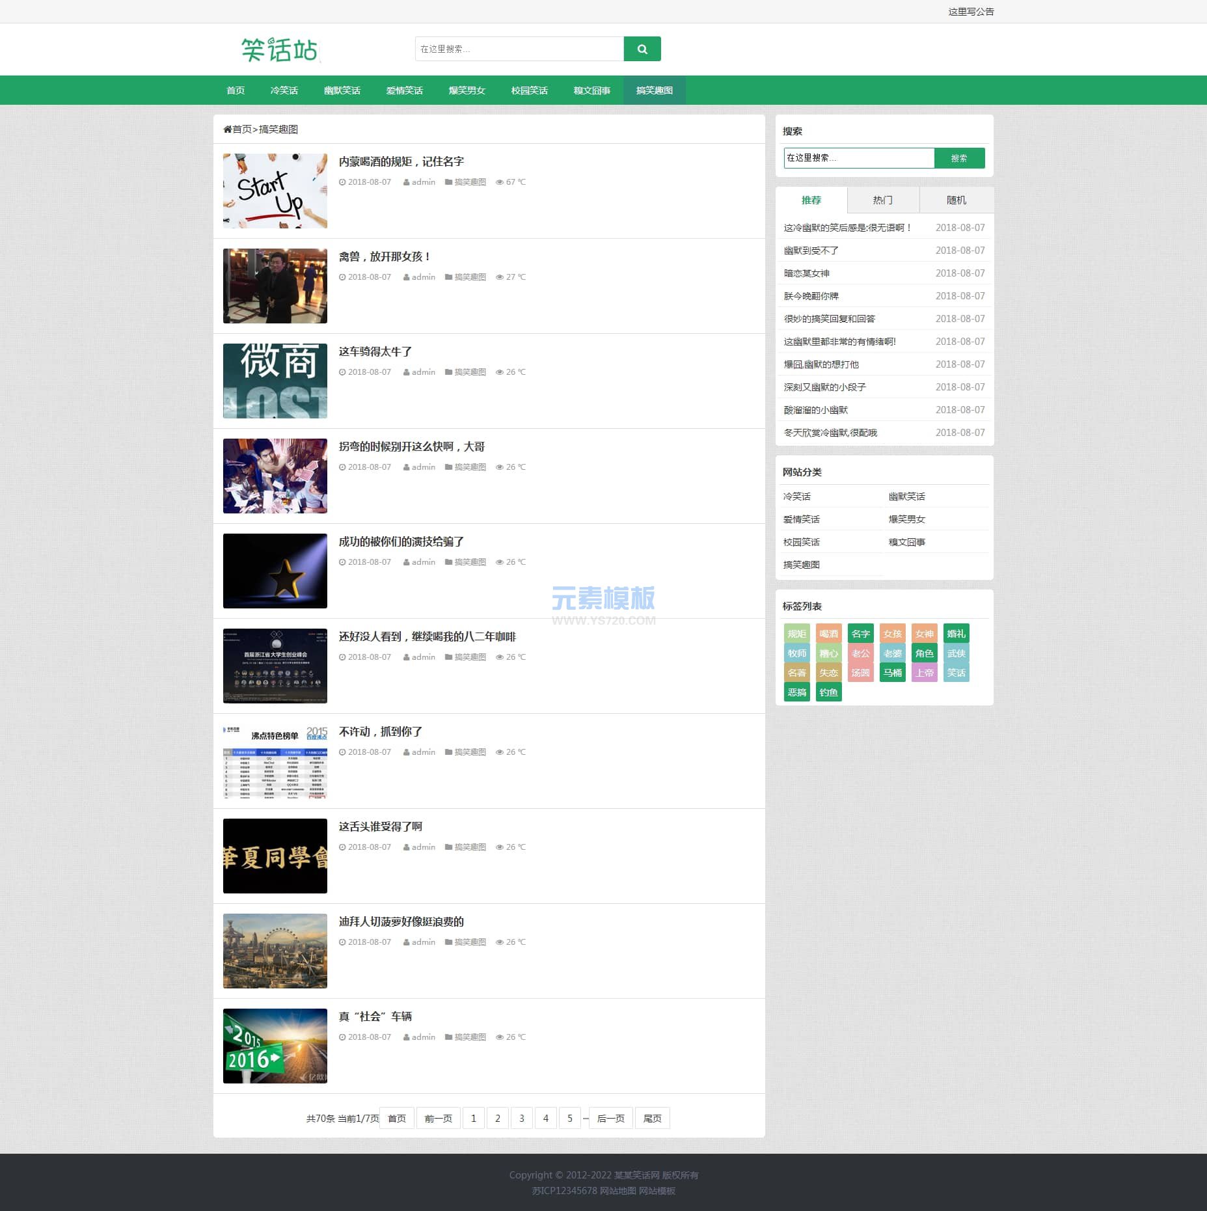This screenshot has width=1207, height=1211.
Task: Click the home icon in breadcrumb
Action: 227,129
